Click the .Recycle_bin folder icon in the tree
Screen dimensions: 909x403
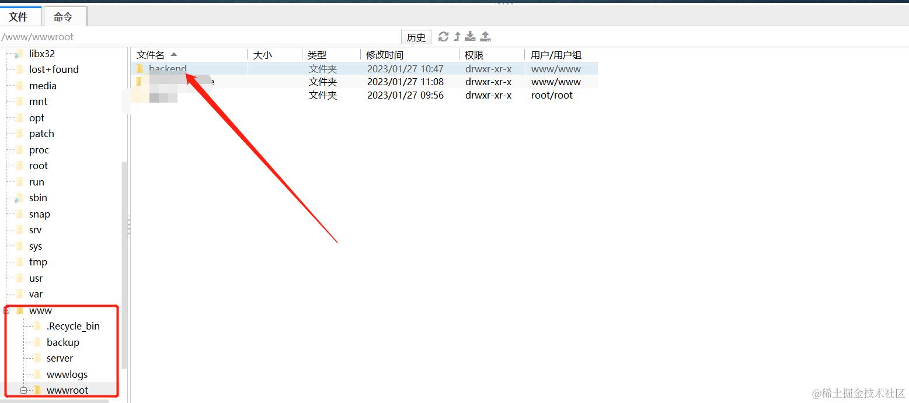(x=37, y=326)
